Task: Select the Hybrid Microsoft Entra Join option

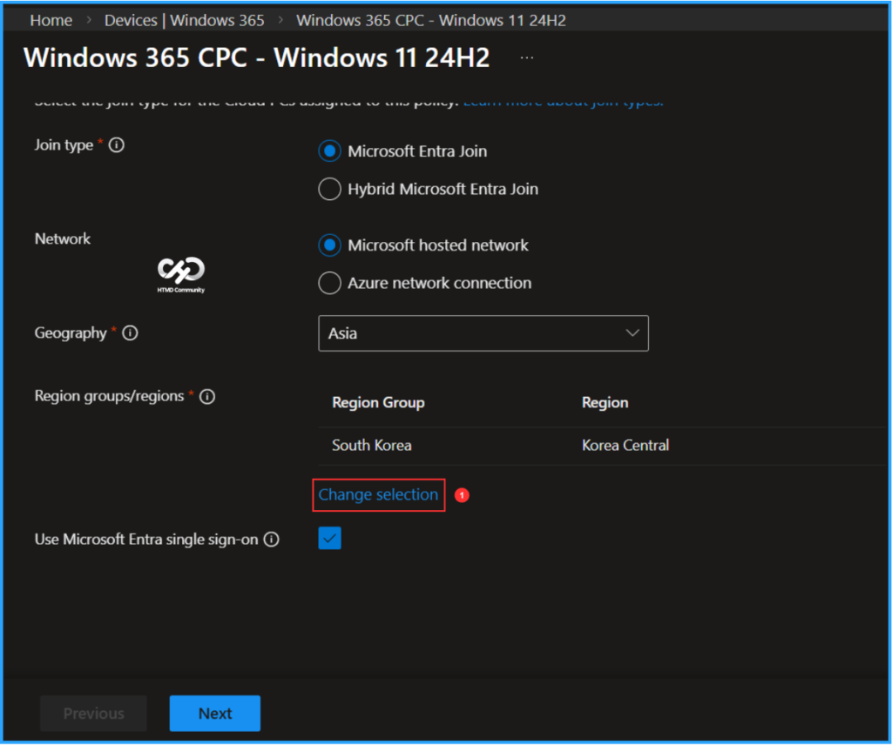Action: (x=329, y=189)
